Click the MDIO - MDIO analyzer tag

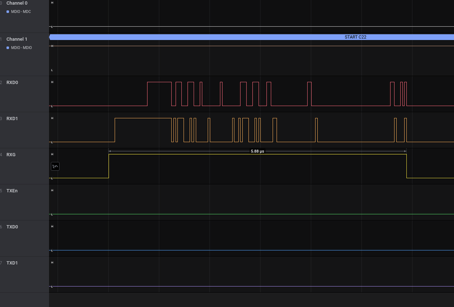(x=21, y=48)
